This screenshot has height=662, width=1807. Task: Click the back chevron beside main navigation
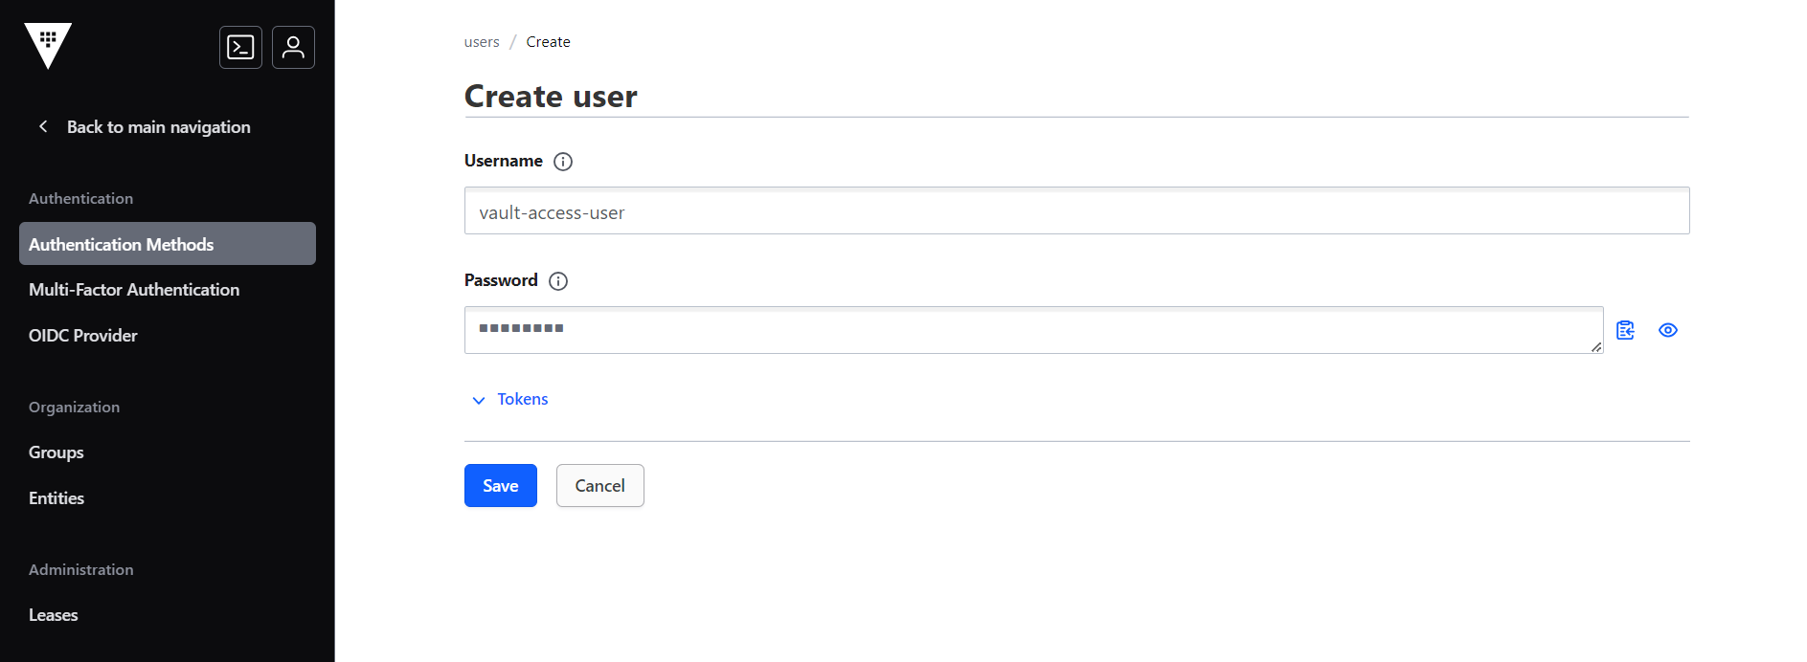pyautogui.click(x=42, y=125)
